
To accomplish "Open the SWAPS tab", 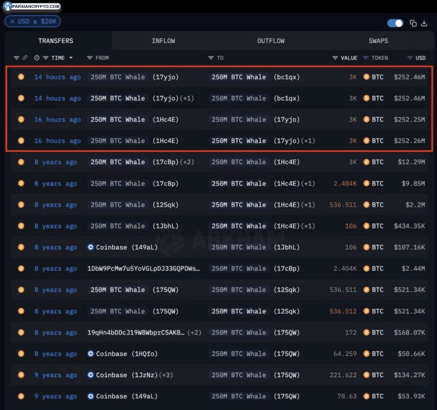I will (378, 41).
